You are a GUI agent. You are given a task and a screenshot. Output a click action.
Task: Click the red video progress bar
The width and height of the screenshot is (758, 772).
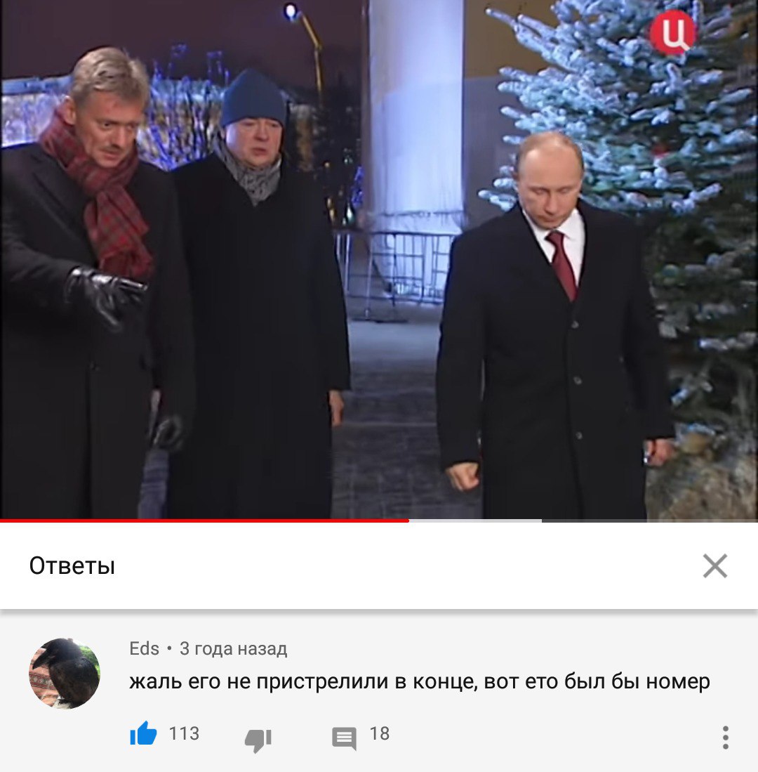pos(204,520)
